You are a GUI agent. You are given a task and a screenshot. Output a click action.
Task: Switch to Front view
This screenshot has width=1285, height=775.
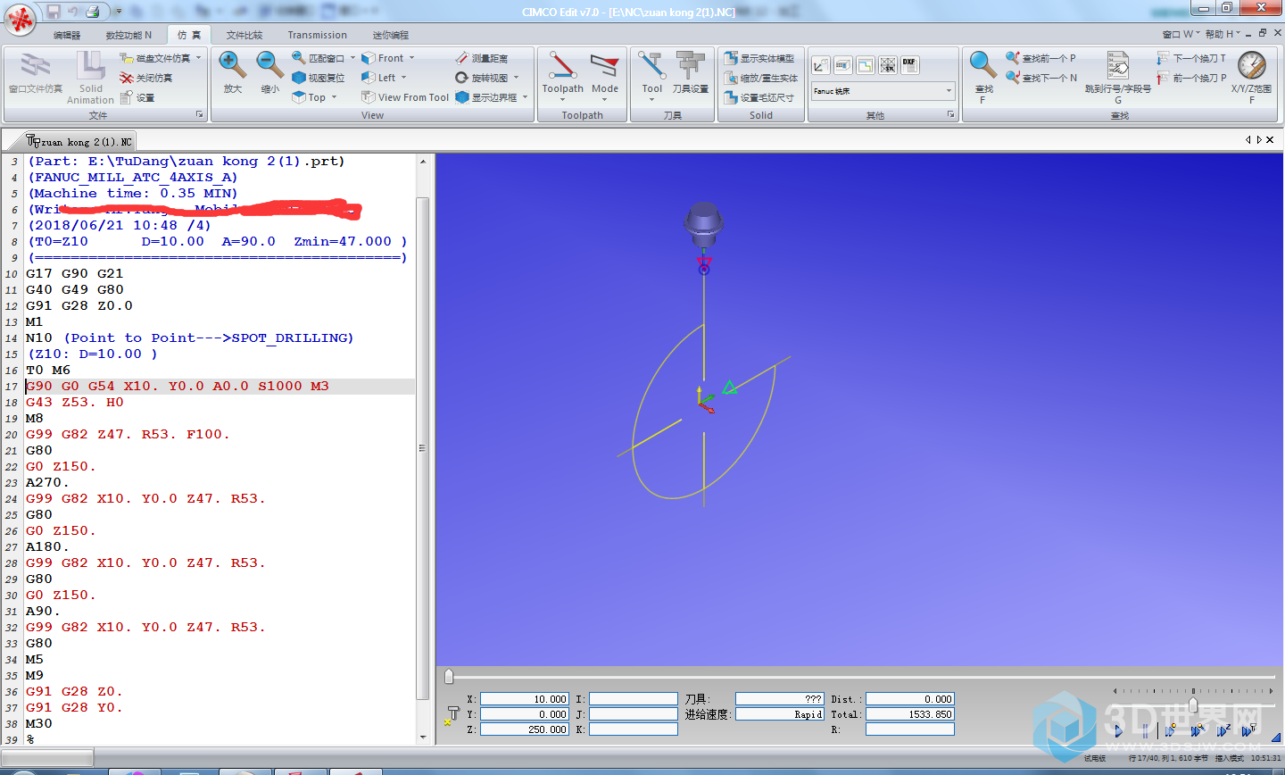pos(382,58)
